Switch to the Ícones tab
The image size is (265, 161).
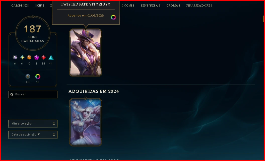coord(128,5)
